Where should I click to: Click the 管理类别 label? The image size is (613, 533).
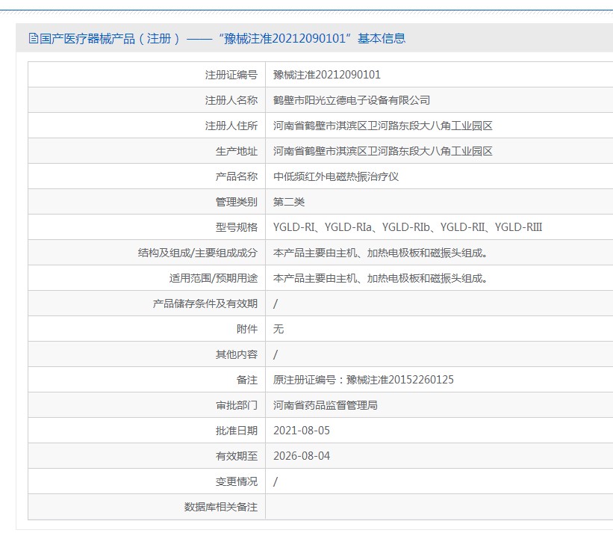coord(236,202)
